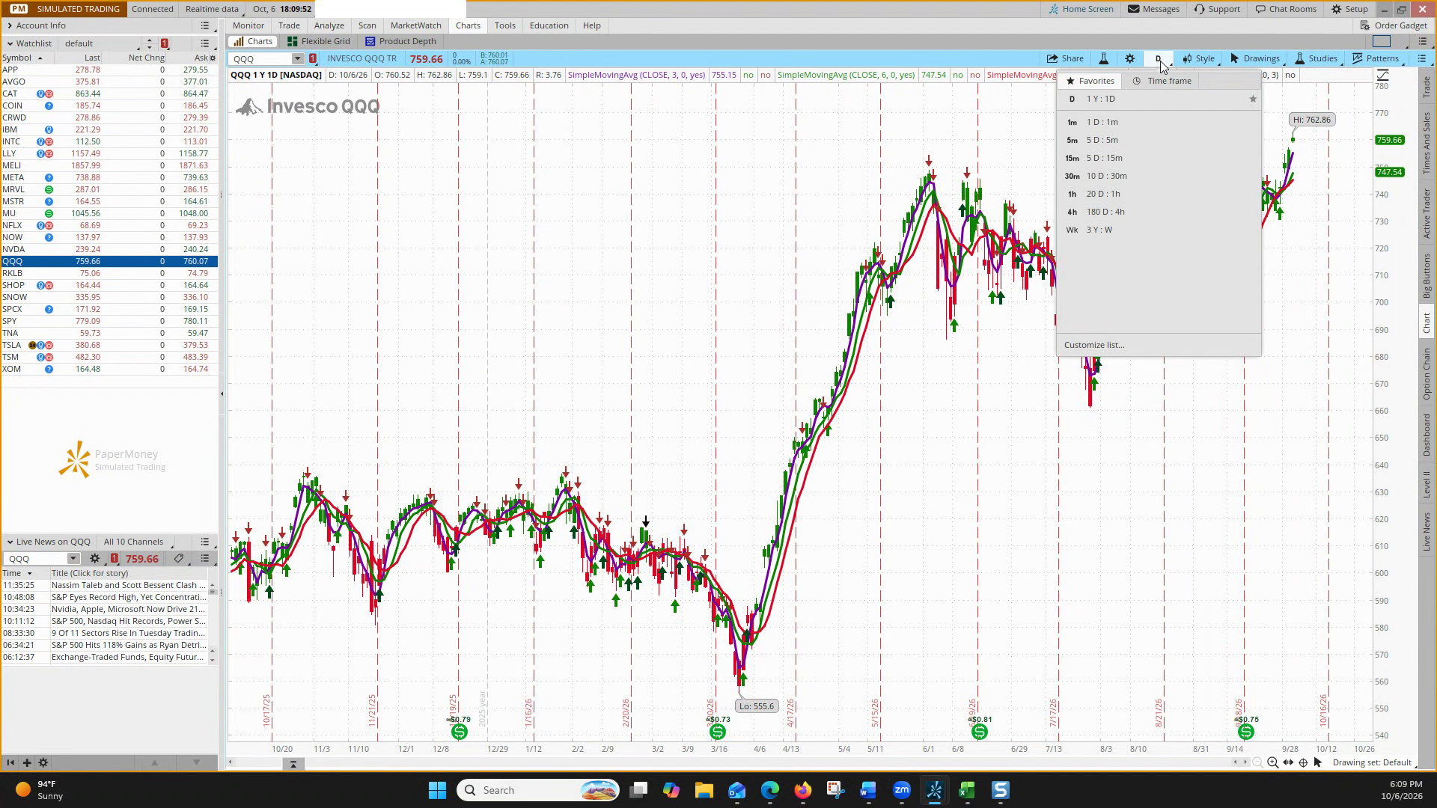Open Nassim Taleb and Scott Bessent news story
1437x808 pixels.
tap(129, 585)
